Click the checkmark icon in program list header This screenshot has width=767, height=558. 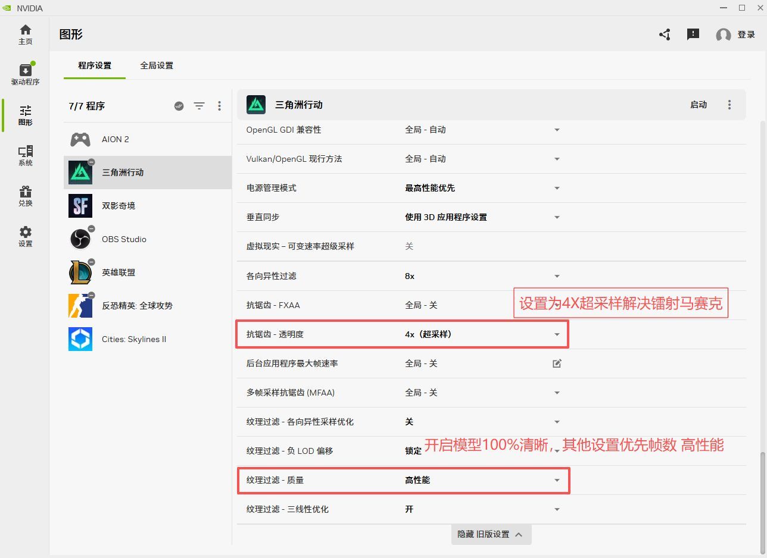tap(179, 106)
